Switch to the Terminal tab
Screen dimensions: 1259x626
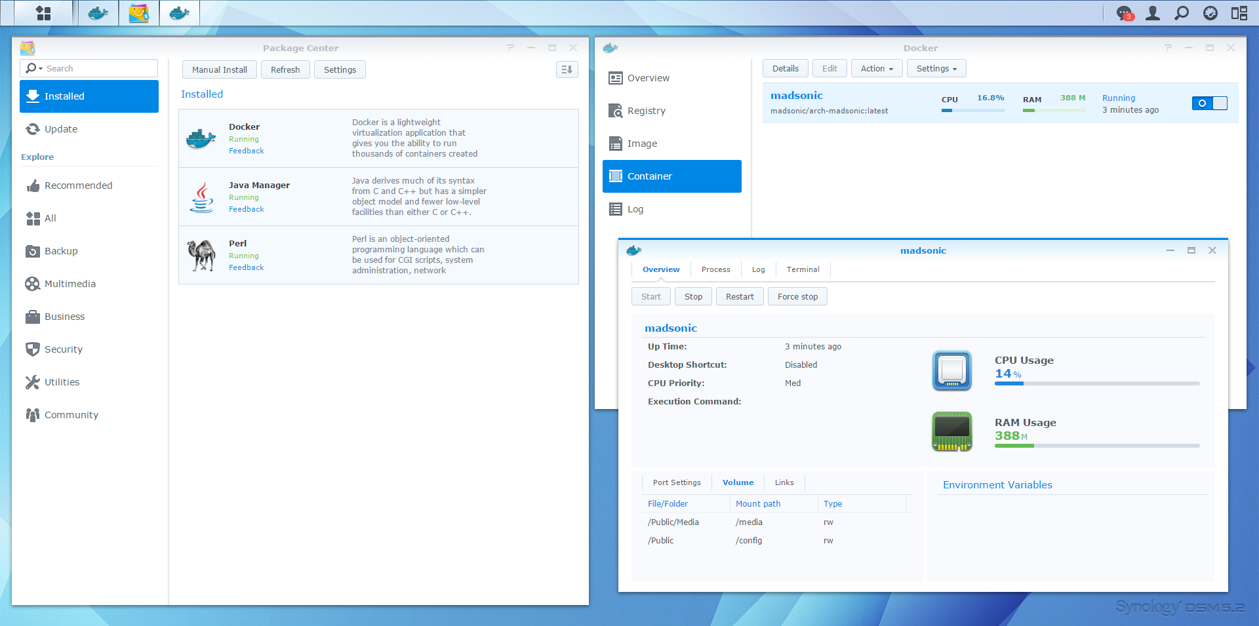[x=803, y=269]
